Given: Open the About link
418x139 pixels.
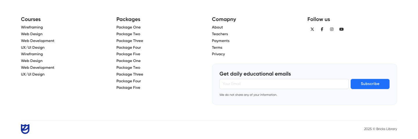Looking at the screenshot, I should click(x=217, y=27).
